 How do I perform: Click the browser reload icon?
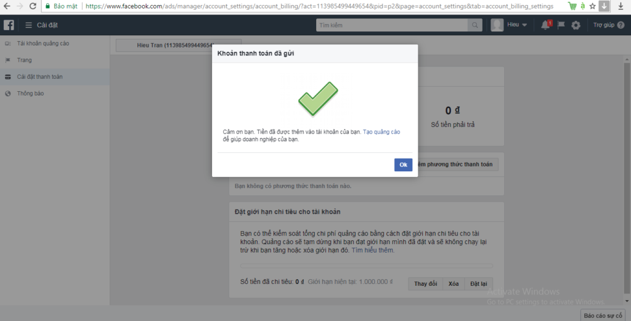click(x=33, y=6)
